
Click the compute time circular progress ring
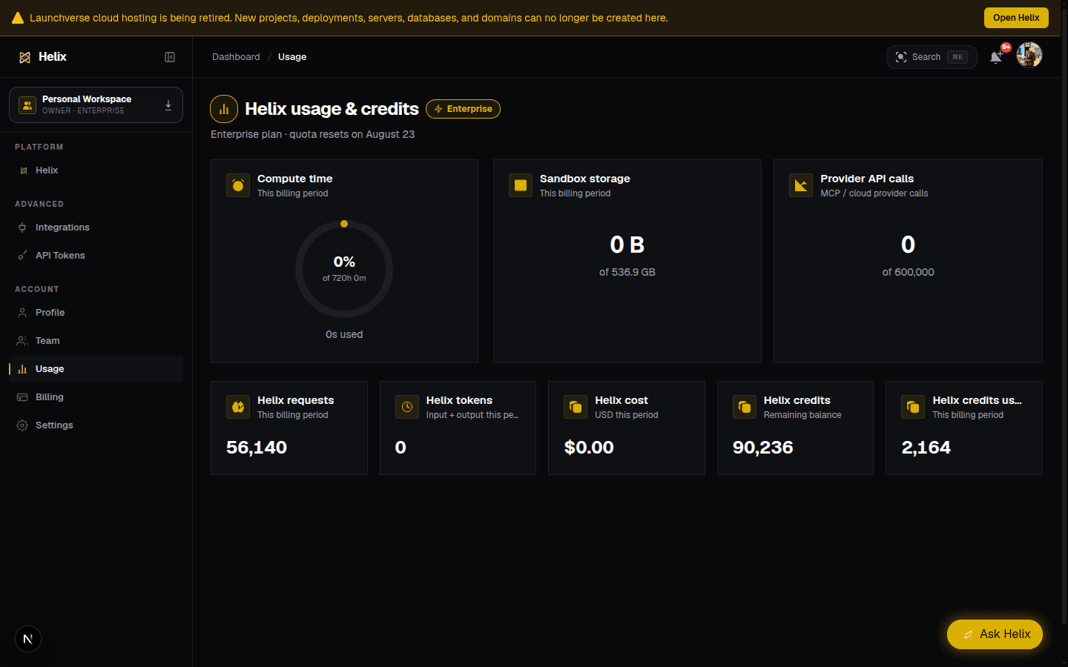click(344, 269)
